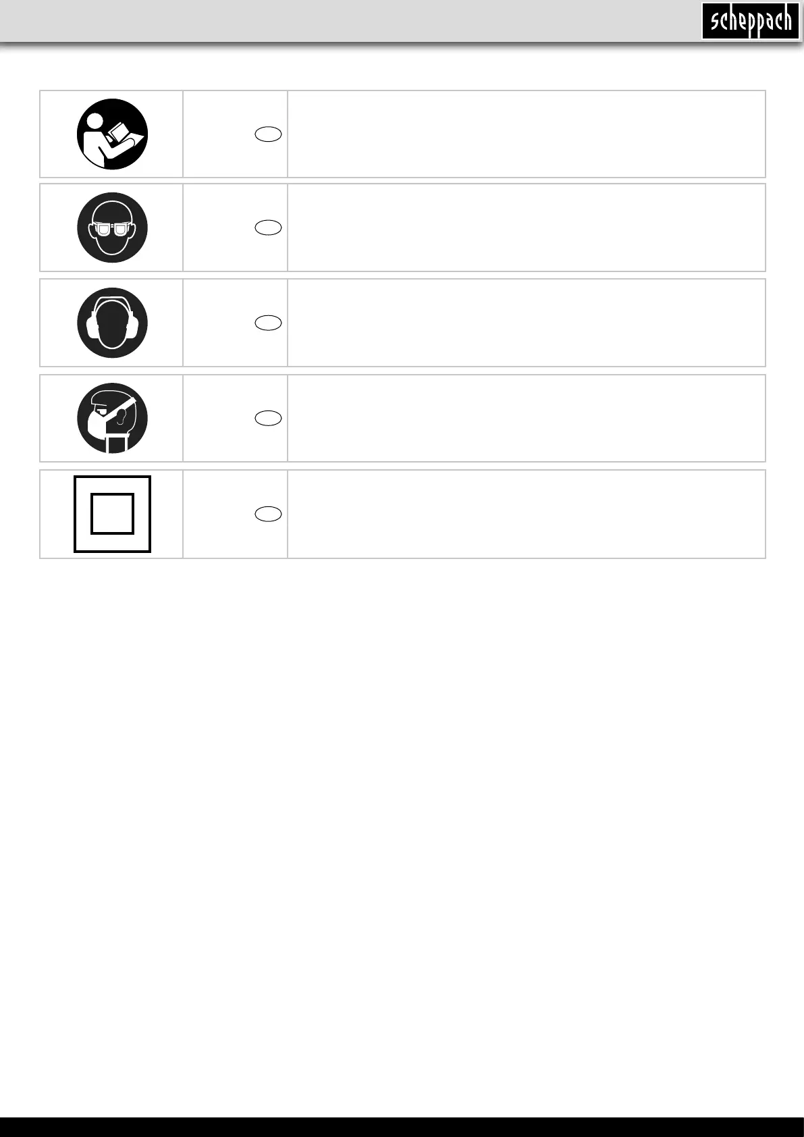
Task: Click the oval marker beside double insulation symbol
Action: pos(268,514)
